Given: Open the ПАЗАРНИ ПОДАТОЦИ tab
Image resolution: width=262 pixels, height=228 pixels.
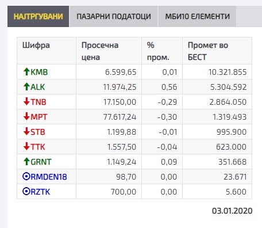Looking at the screenshot, I should [114, 16].
